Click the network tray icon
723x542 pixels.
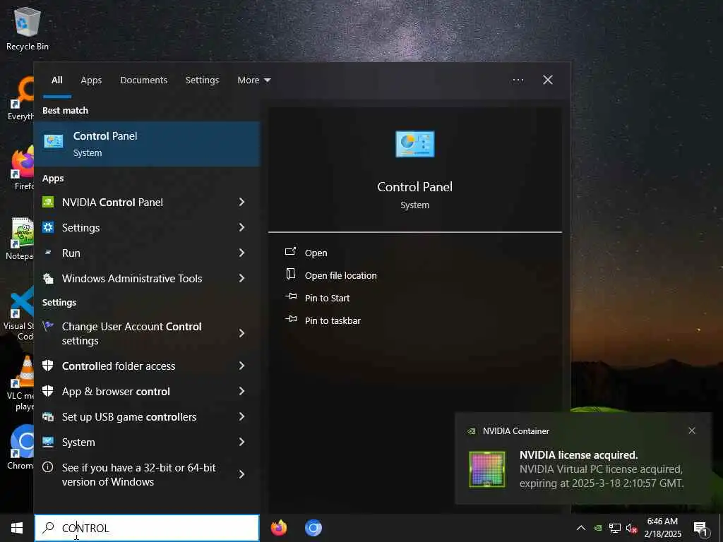(615, 528)
